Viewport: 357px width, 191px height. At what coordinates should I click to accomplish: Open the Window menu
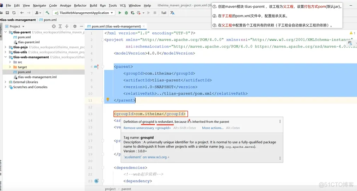[135, 6]
